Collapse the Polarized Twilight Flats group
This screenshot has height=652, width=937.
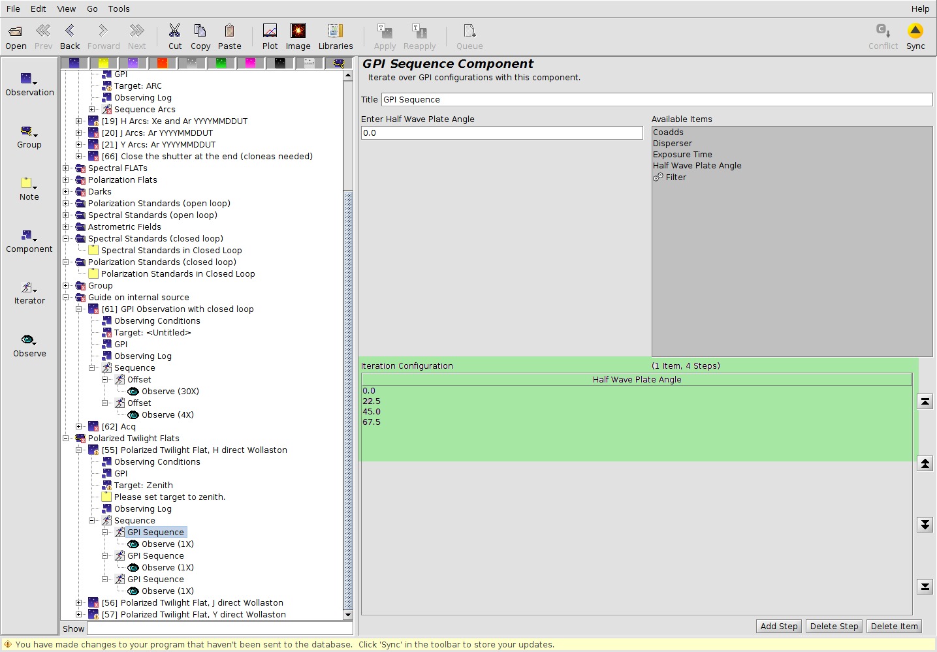66,439
